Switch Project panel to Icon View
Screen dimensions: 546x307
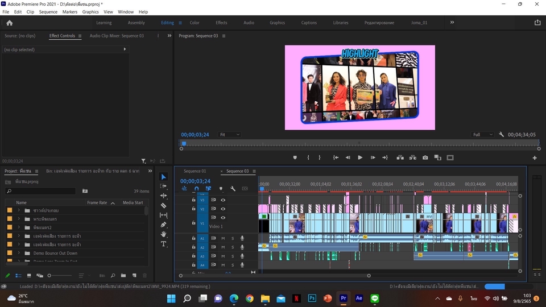point(29,275)
